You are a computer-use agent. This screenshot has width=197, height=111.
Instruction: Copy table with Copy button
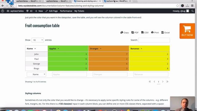click(125, 32)
